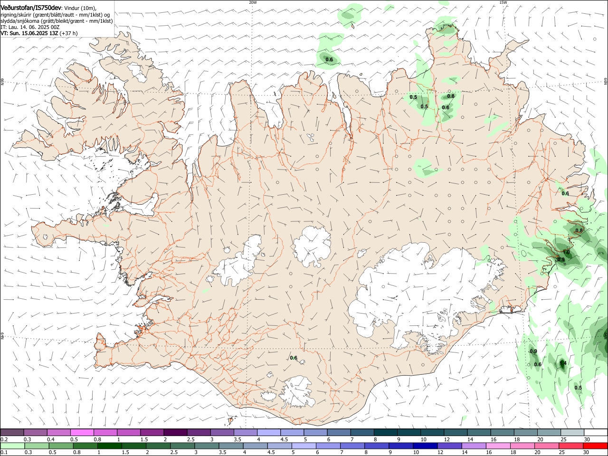
Task: Select the white 30 mm snow scale swatch
Action: coord(595,432)
